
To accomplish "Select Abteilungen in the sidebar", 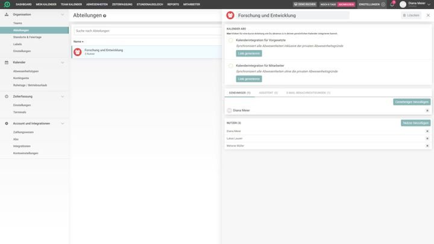I will point(34,30).
